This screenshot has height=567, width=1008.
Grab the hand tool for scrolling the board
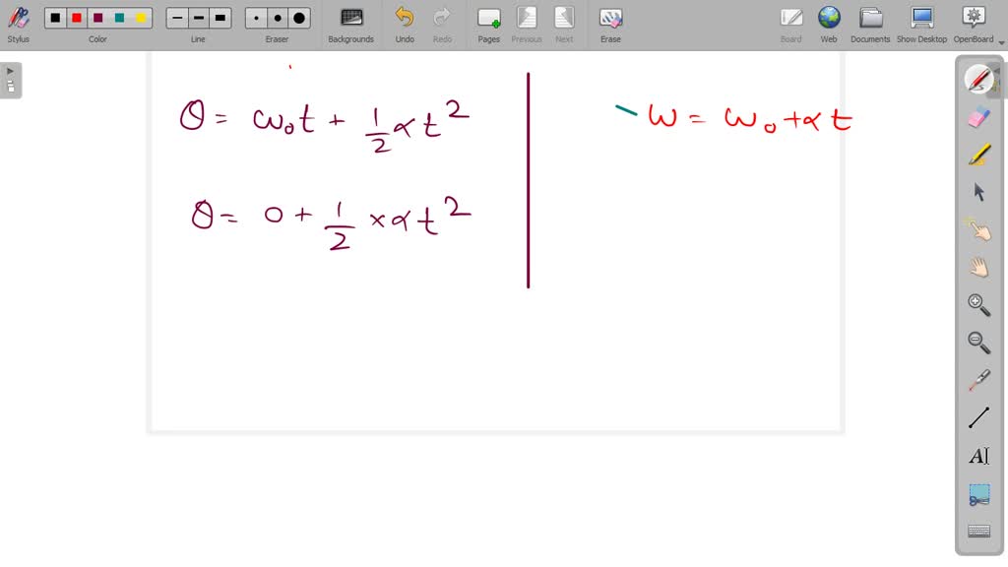(978, 266)
